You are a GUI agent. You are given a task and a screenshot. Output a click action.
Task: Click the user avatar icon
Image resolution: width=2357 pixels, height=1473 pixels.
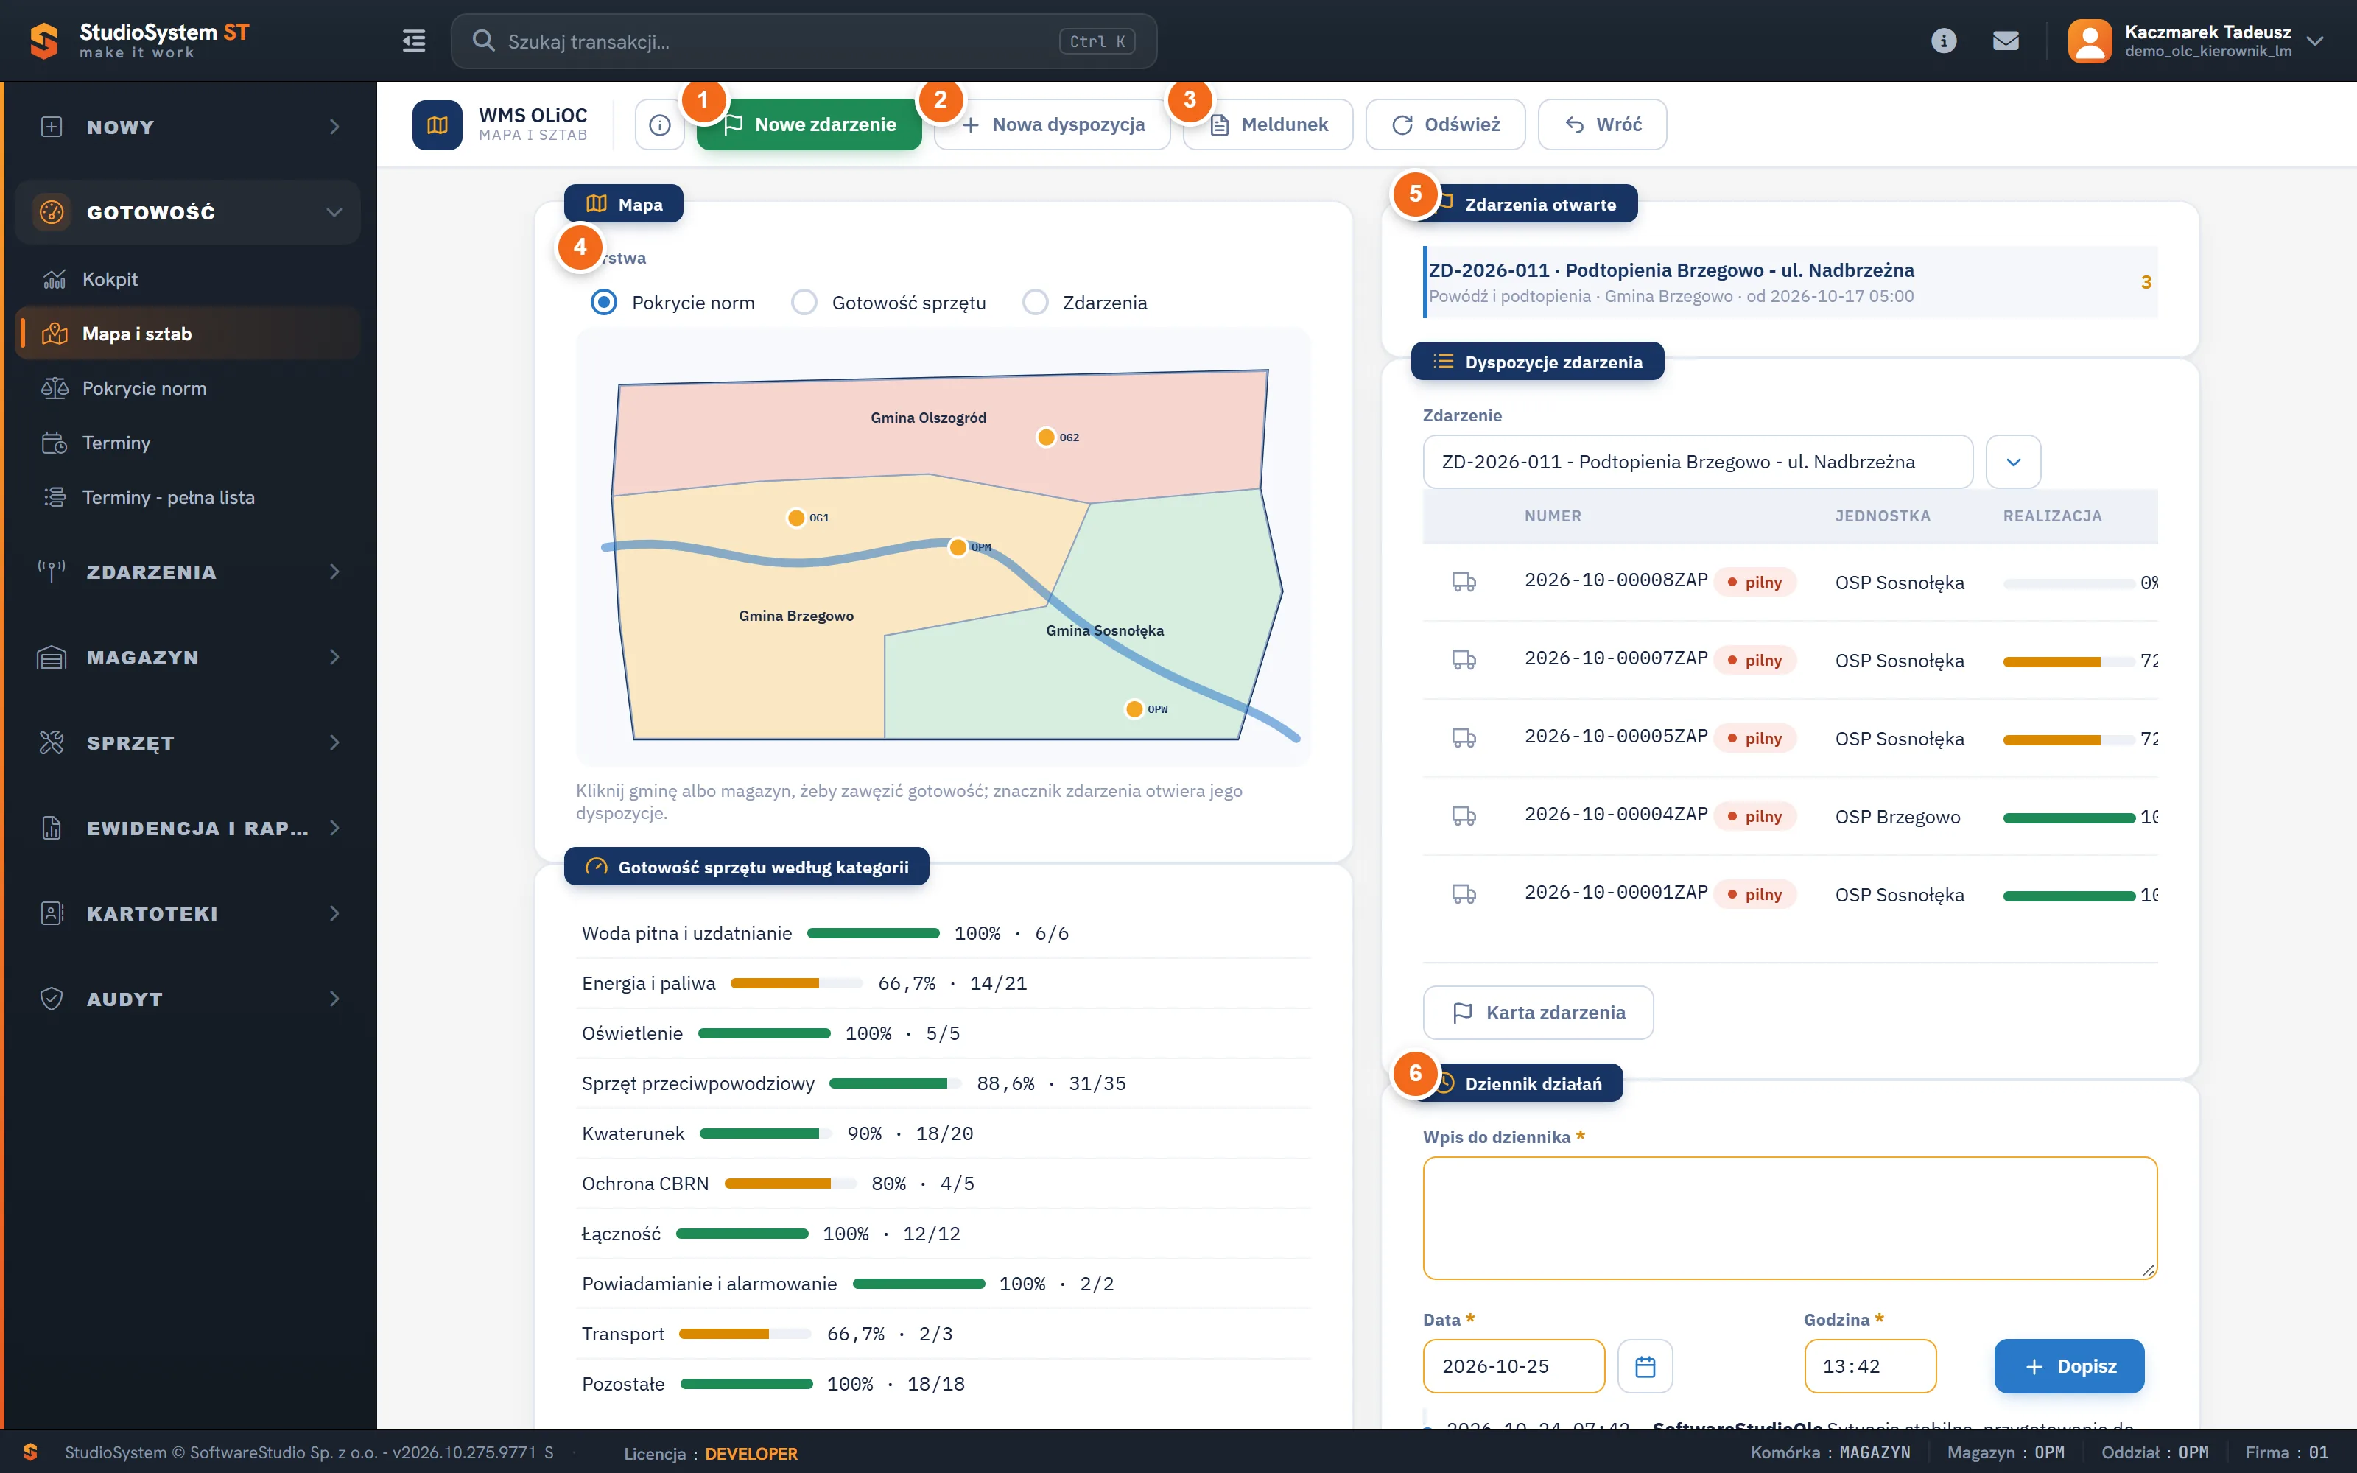tap(2089, 41)
